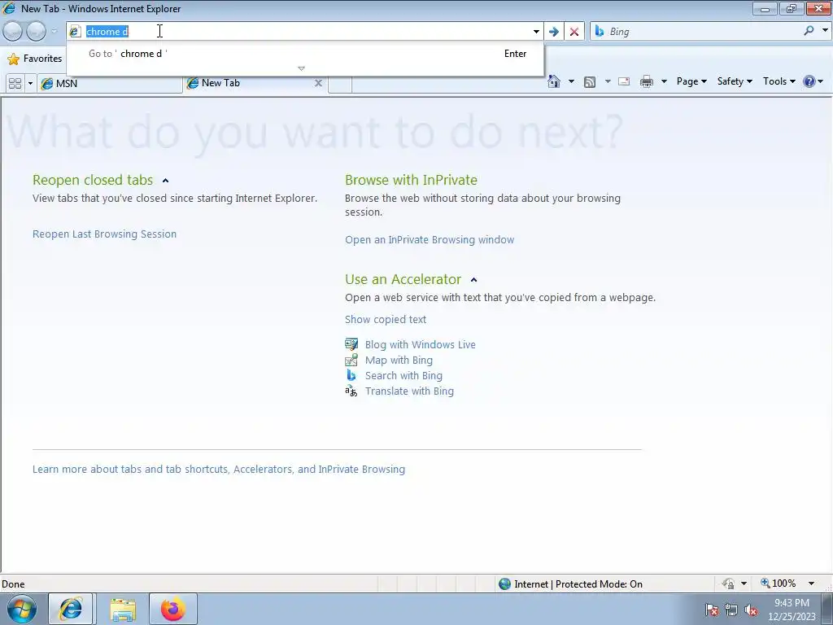Screen dimensions: 833x625
Task: Click Search with Bing link
Action: point(403,376)
